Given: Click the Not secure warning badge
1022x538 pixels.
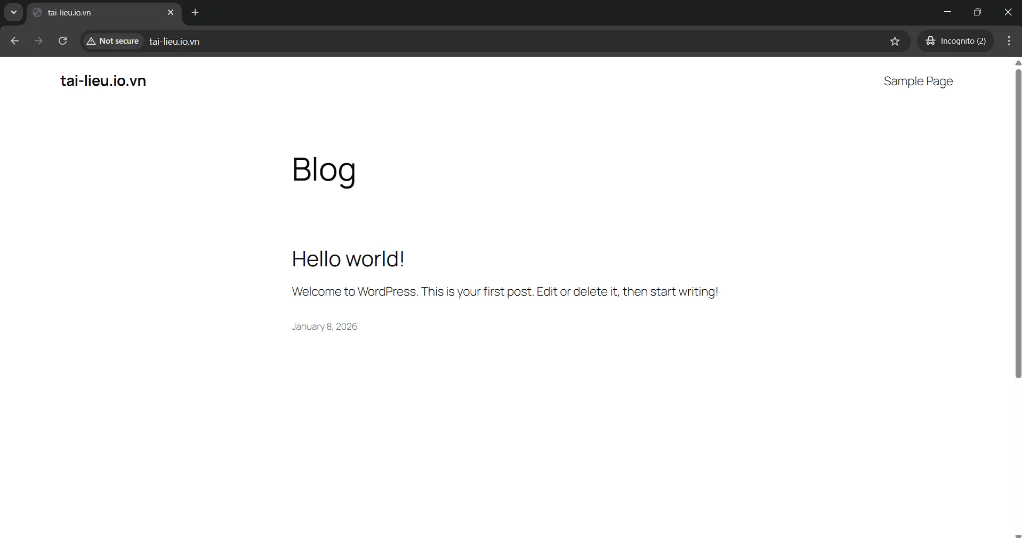Looking at the screenshot, I should [x=113, y=41].
